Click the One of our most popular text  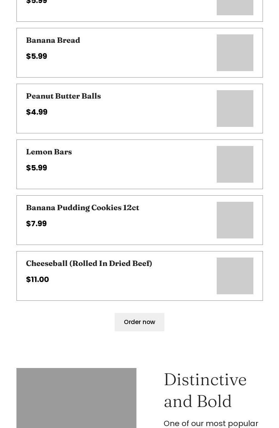tap(211, 423)
